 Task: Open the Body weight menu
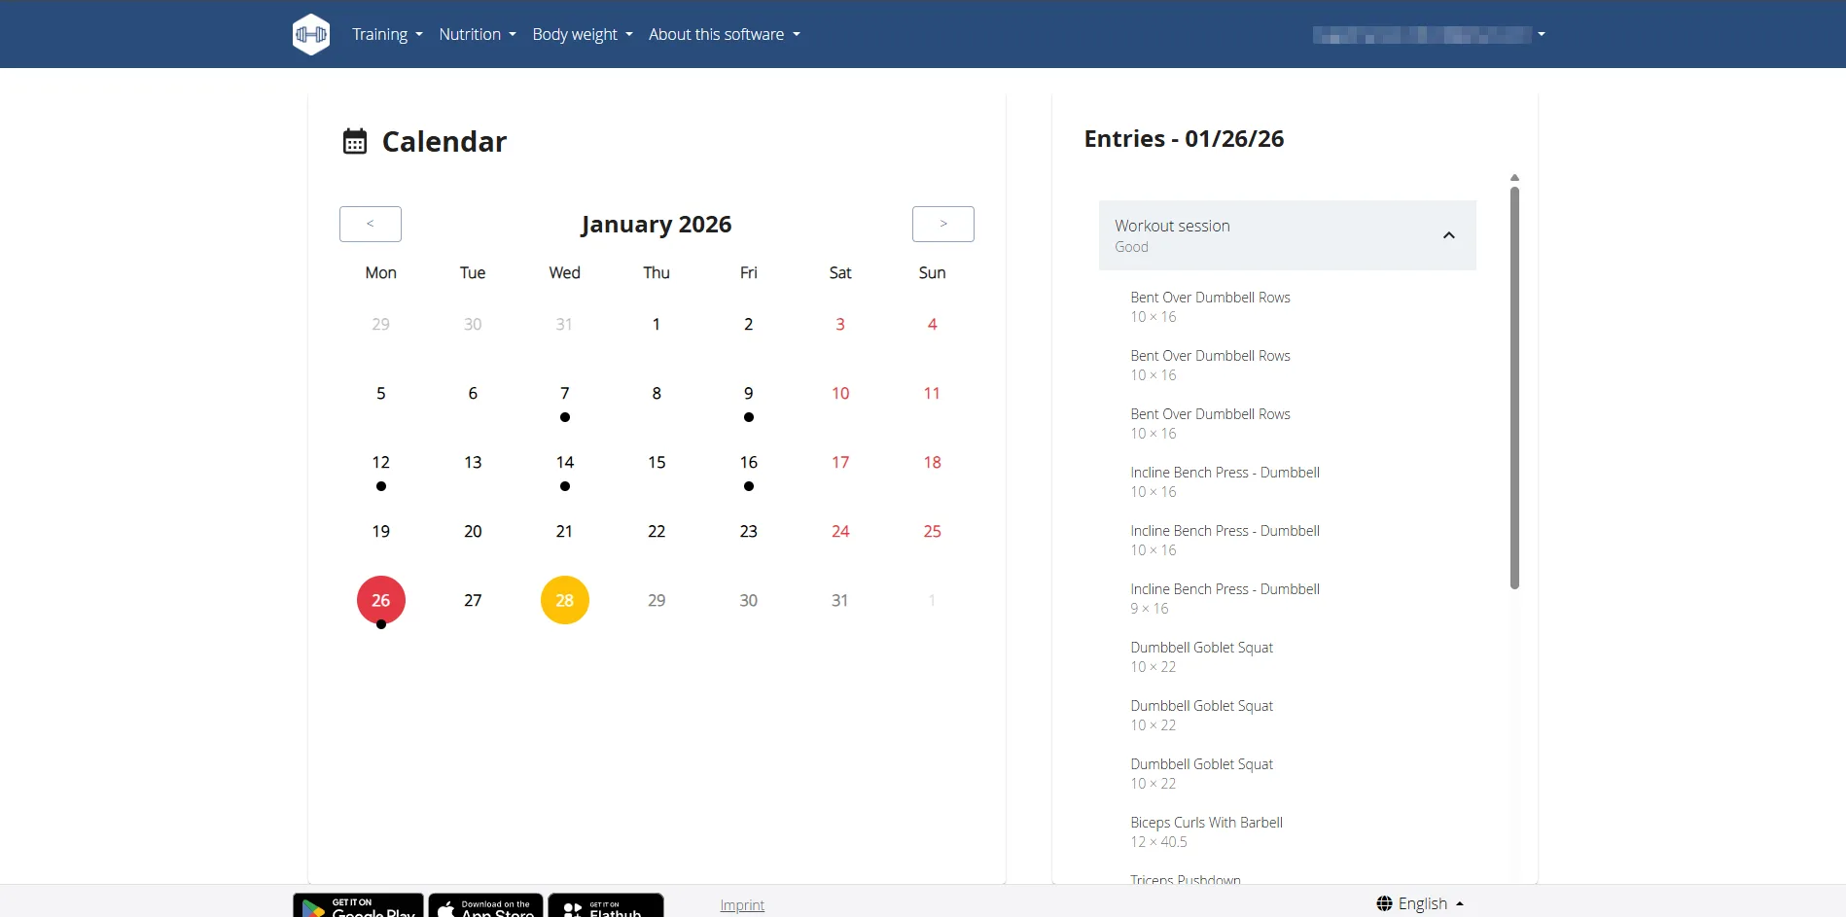pyautogui.click(x=583, y=34)
